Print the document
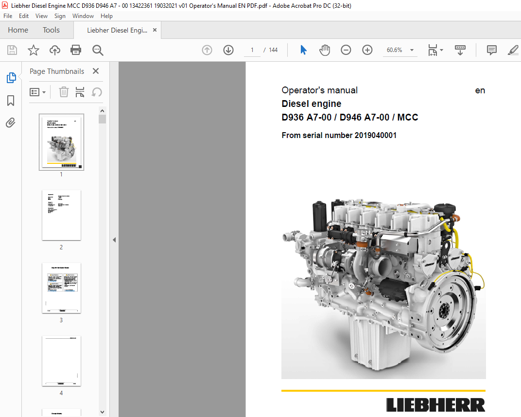Image resolution: width=521 pixels, height=417 pixels. (x=76, y=50)
